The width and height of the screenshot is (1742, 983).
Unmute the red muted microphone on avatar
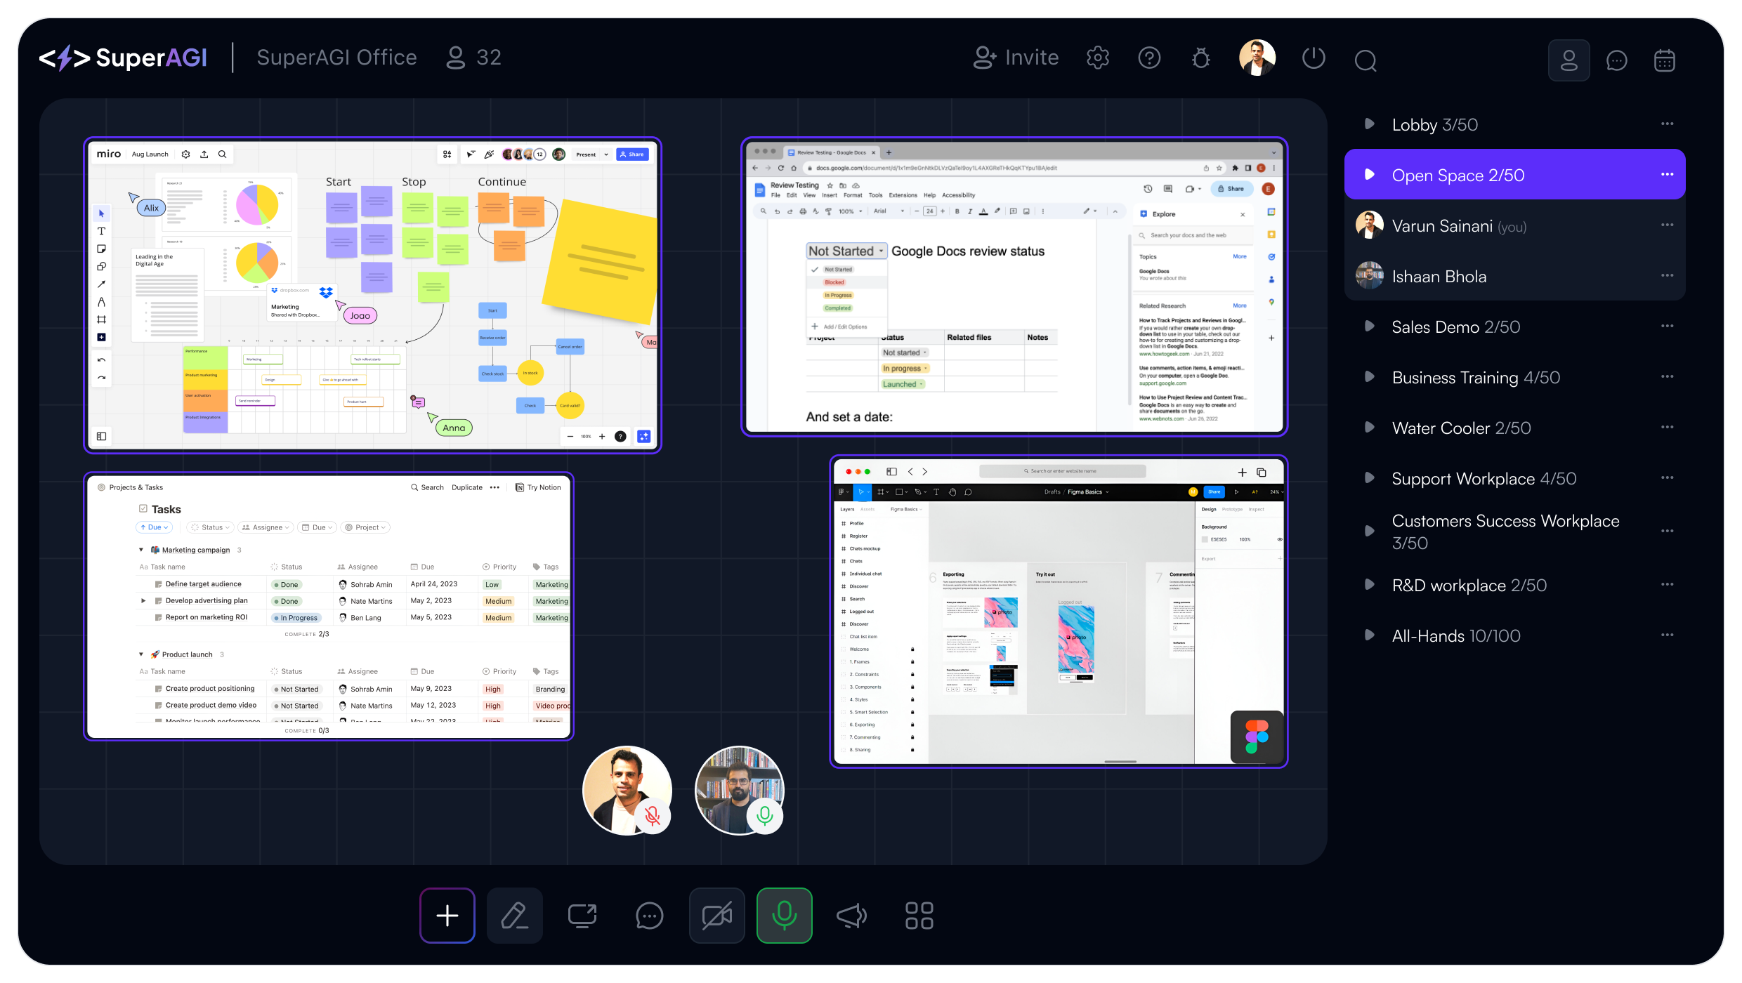(x=653, y=815)
